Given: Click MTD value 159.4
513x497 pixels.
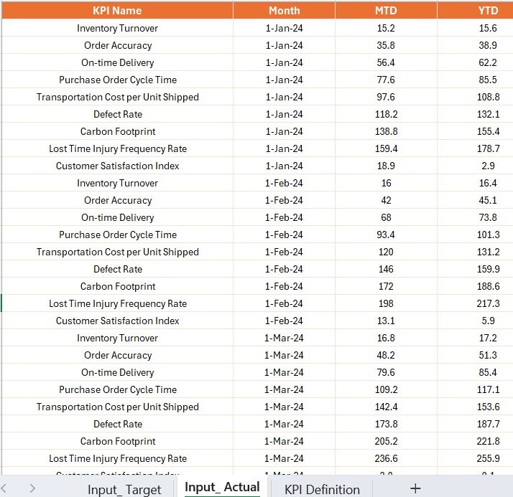Looking at the screenshot, I should point(386,148).
